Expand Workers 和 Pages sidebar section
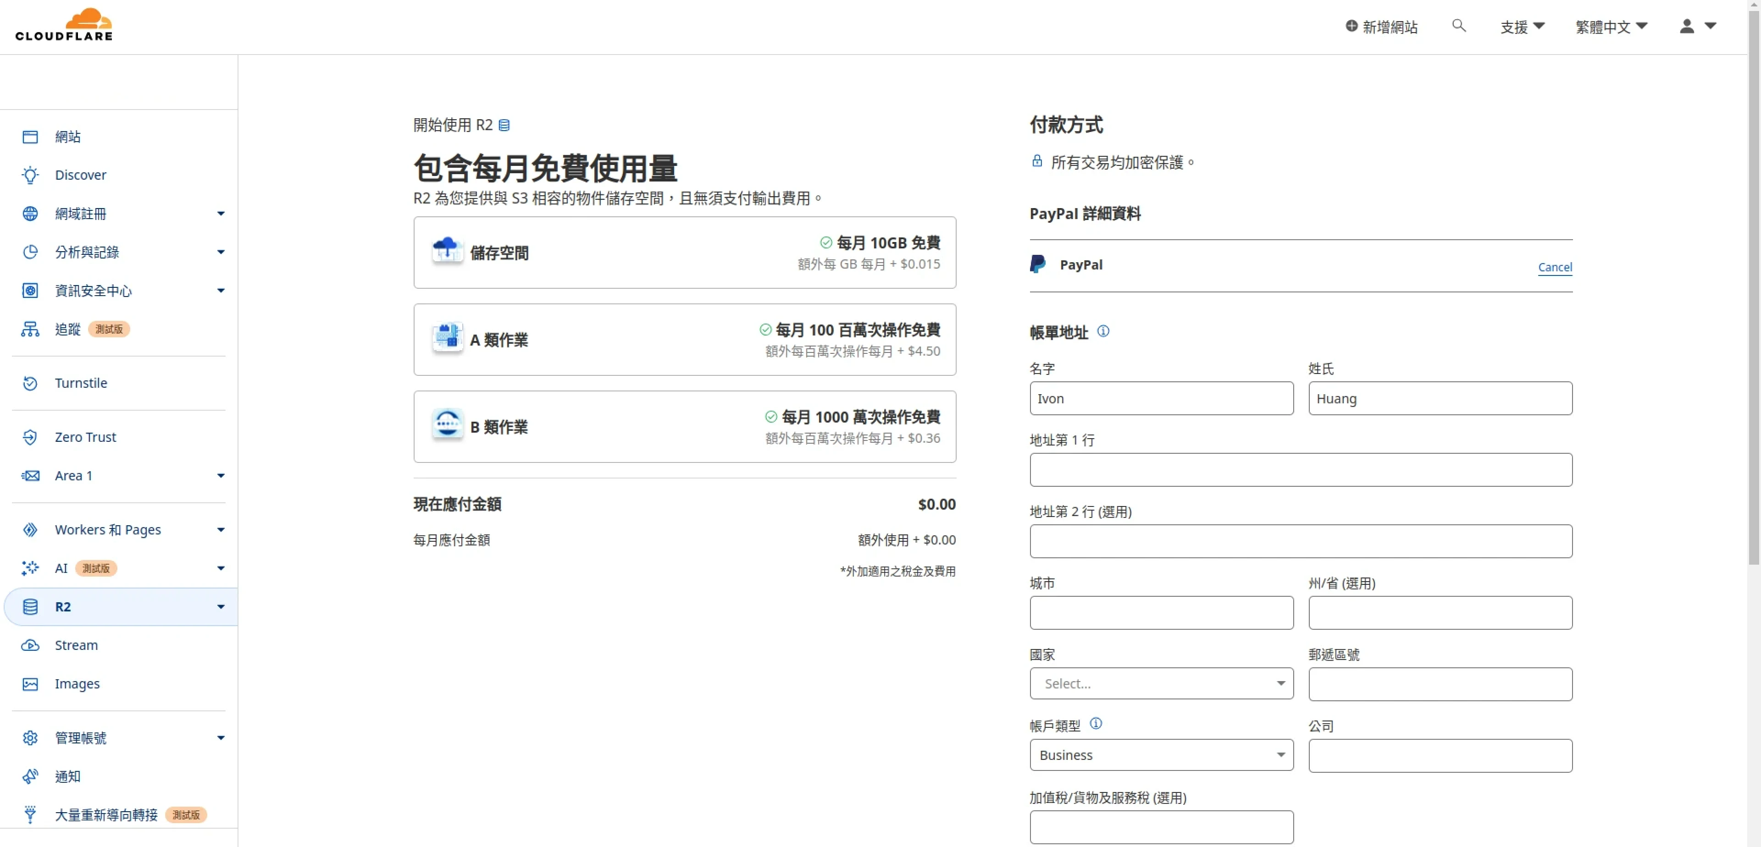Image resolution: width=1761 pixels, height=847 pixels. click(107, 529)
